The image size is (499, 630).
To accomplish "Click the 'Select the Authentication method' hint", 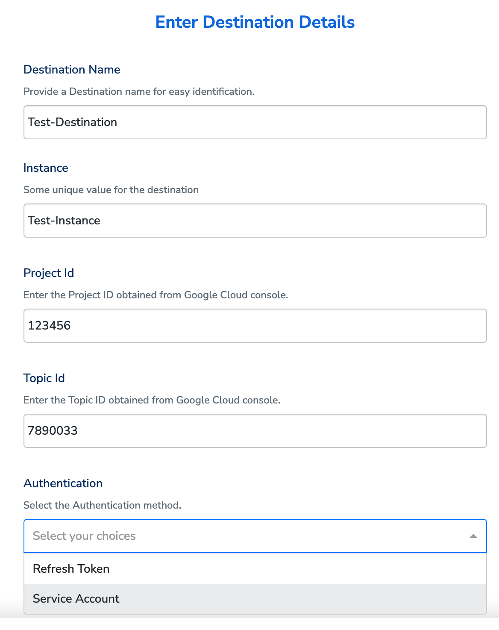I will pos(102,505).
